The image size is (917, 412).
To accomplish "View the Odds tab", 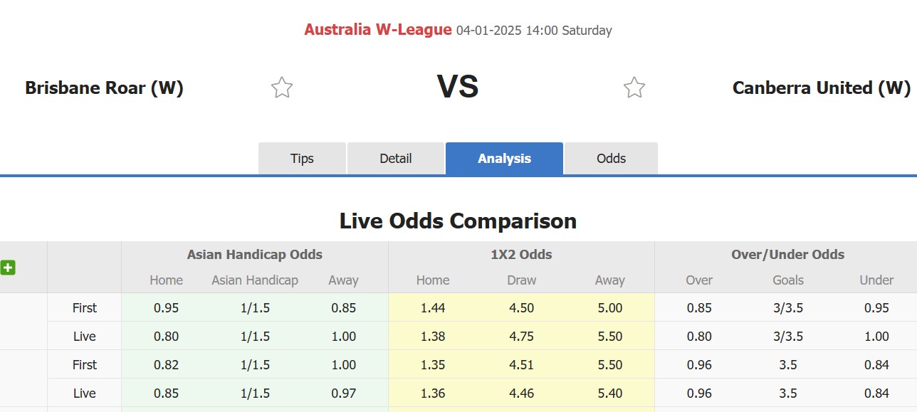I will click(610, 158).
